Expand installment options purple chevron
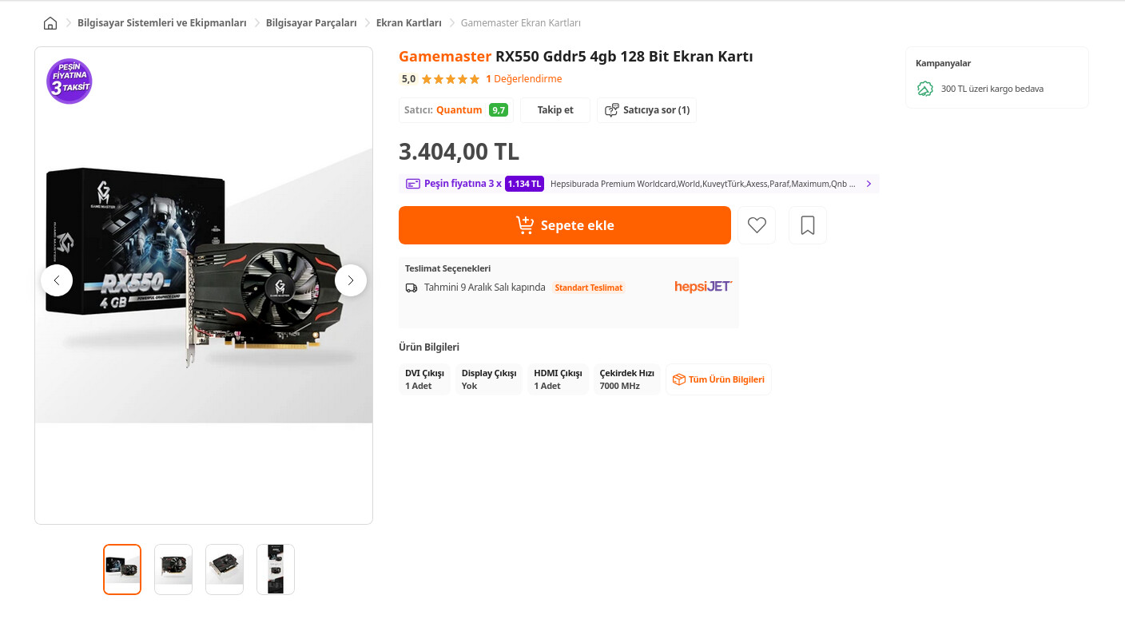Viewport: 1125px width, 635px height. (x=869, y=184)
